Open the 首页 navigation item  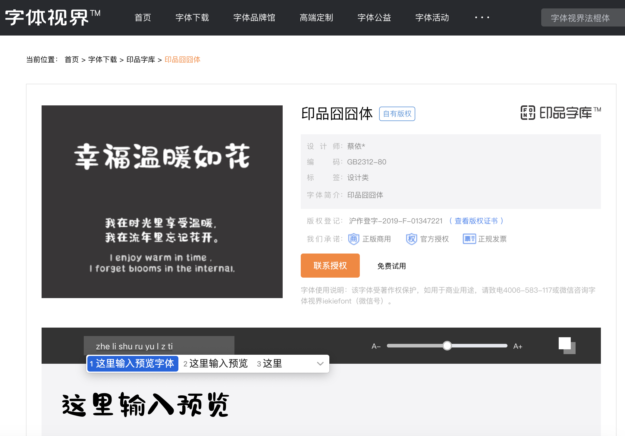click(143, 18)
